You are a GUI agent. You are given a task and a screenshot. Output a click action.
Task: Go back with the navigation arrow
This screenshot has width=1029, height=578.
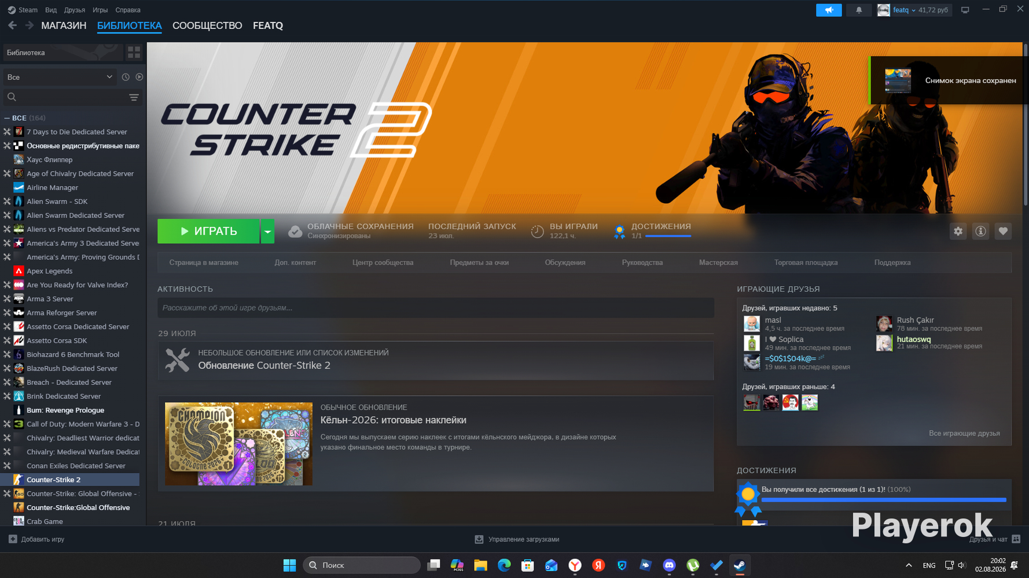pyautogui.click(x=12, y=25)
